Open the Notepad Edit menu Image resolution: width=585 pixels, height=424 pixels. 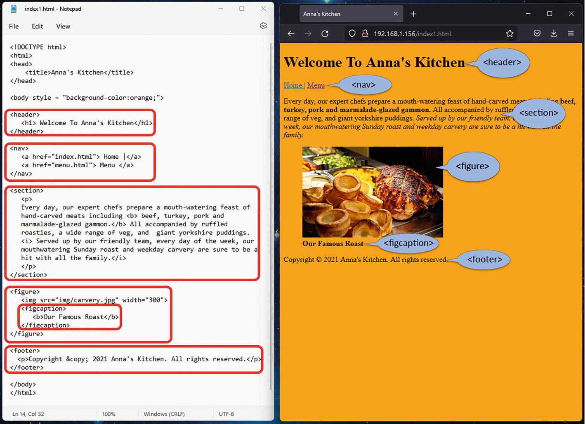(37, 26)
